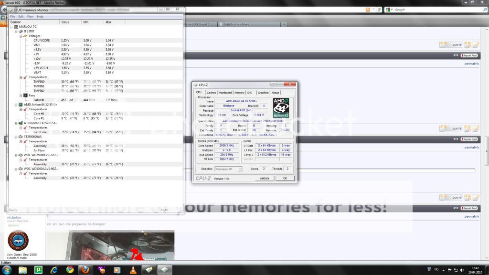The image size is (489, 275).
Task: Click the permalink link under post #12
Action: [x=471, y=216]
